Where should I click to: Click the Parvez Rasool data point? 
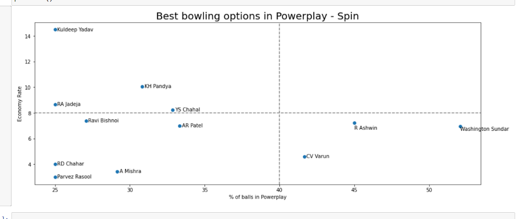(55, 177)
